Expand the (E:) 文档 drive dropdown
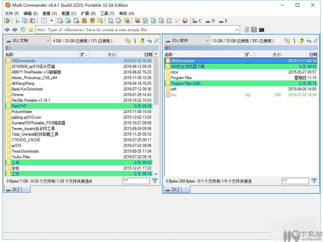Image resolution: width=323 pixels, height=242 pixels. point(47,41)
